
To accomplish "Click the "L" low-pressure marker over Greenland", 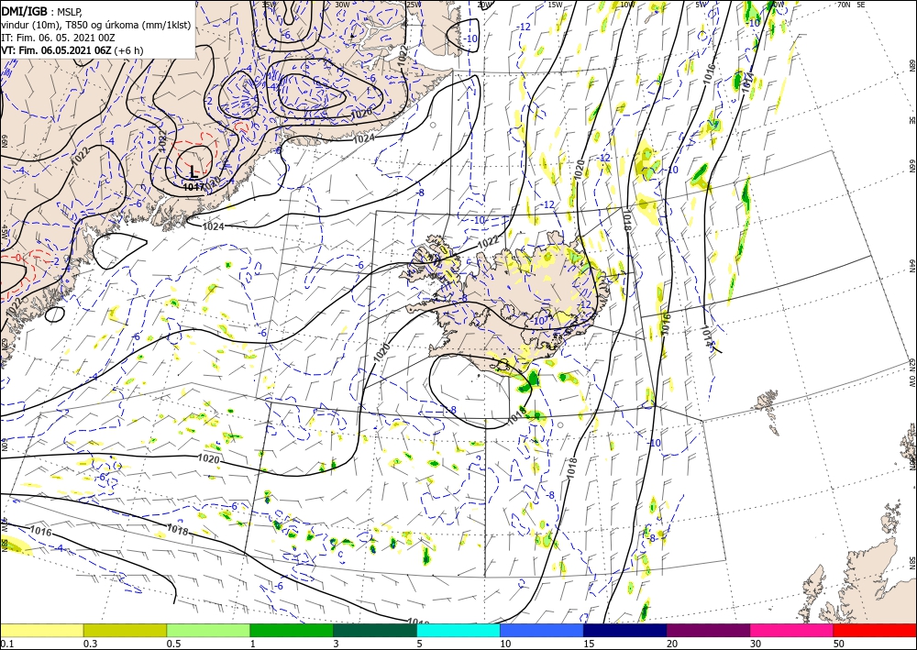I will 193,172.
